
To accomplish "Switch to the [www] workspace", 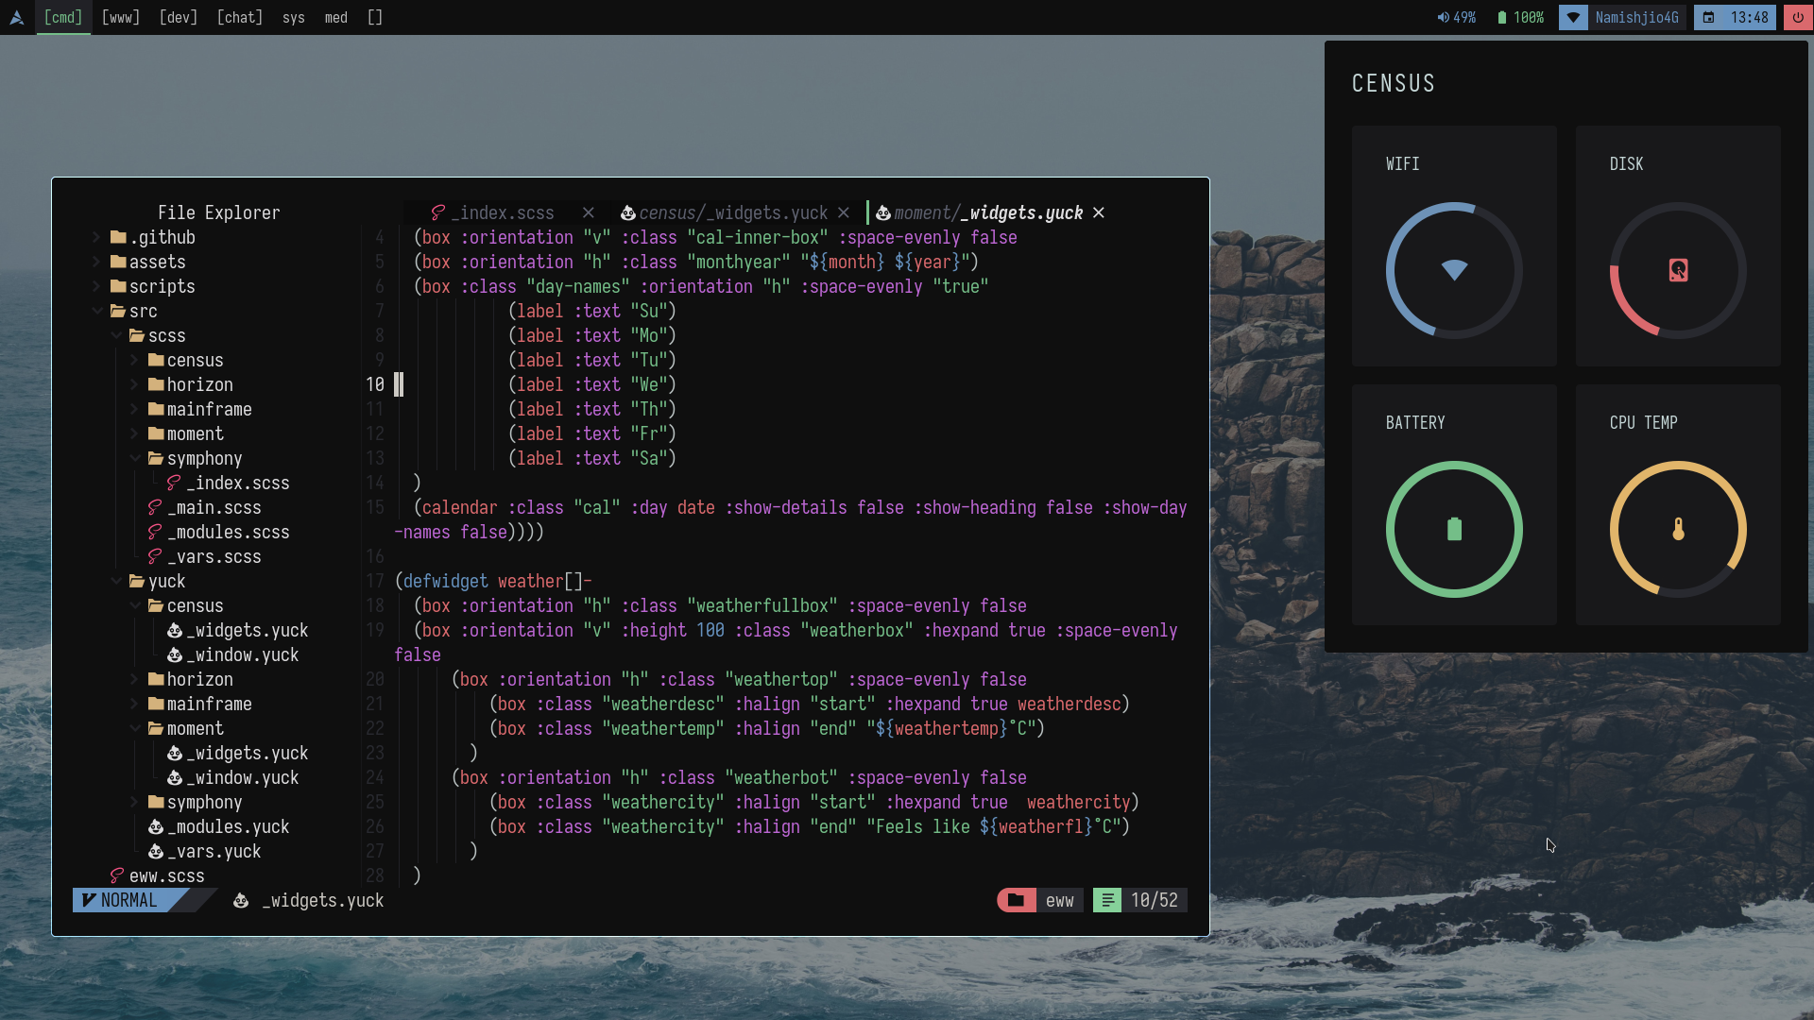I will click(x=120, y=17).
